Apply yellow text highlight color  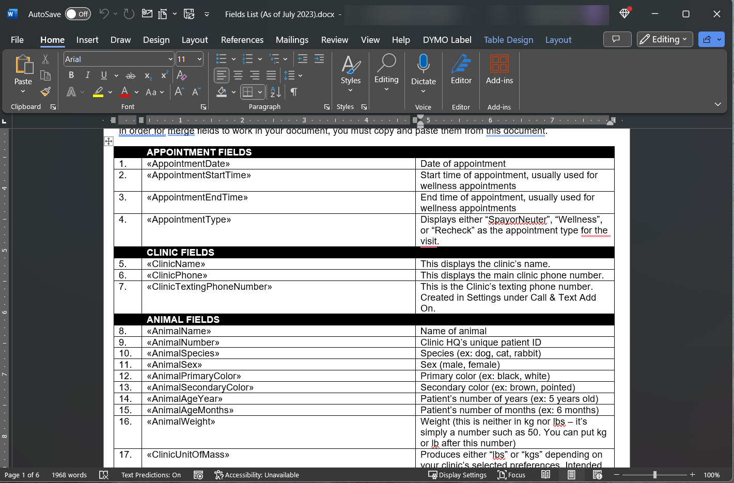click(x=98, y=92)
